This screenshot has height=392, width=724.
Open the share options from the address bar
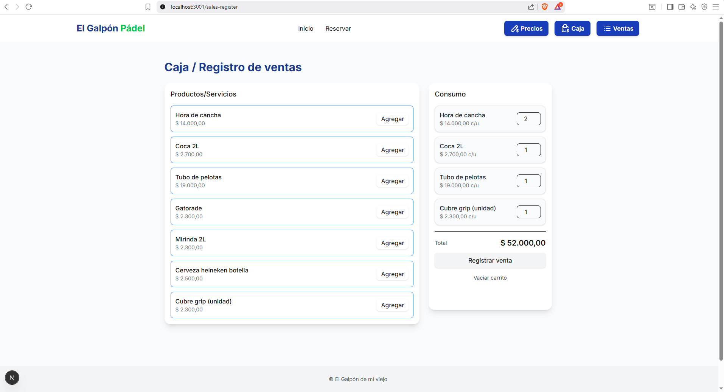point(531,6)
